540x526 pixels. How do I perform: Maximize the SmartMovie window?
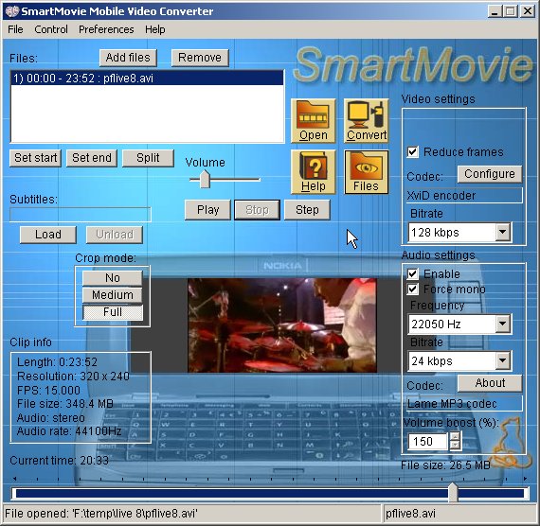pyautogui.click(x=510, y=11)
